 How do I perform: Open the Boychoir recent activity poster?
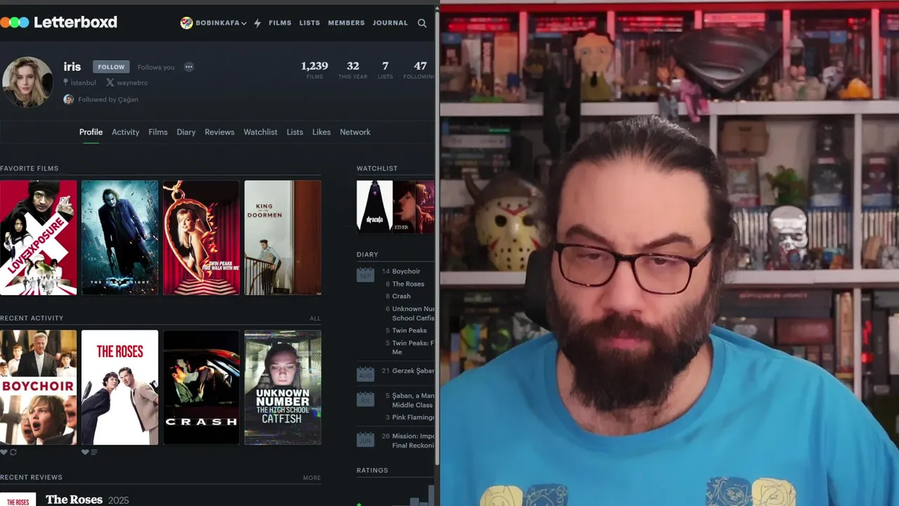[x=39, y=387]
